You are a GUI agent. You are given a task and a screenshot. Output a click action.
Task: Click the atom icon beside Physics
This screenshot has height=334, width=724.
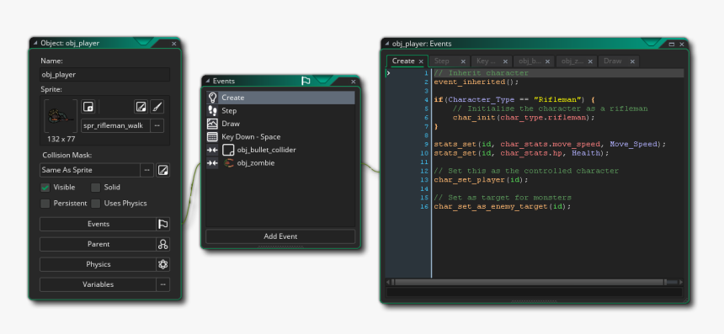[x=163, y=264]
